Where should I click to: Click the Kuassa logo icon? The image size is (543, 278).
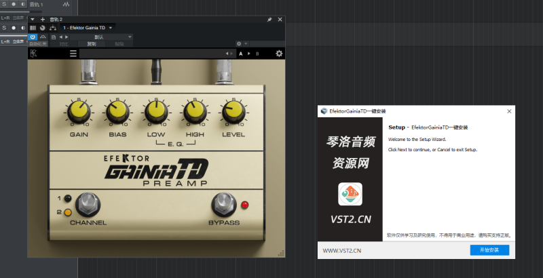pyautogui.click(x=34, y=53)
